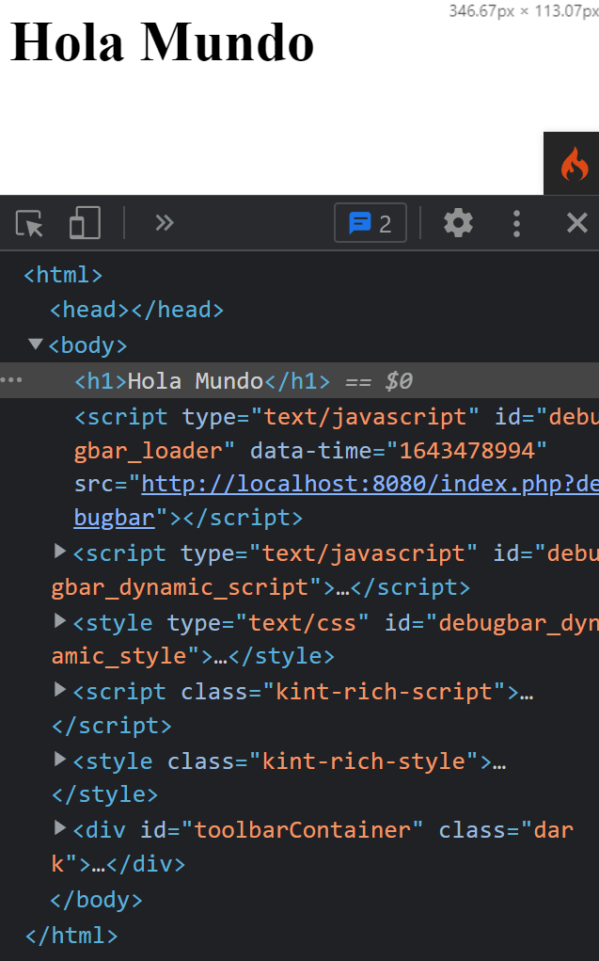Click the ellipsis beside the selected h1 row

click(x=11, y=380)
